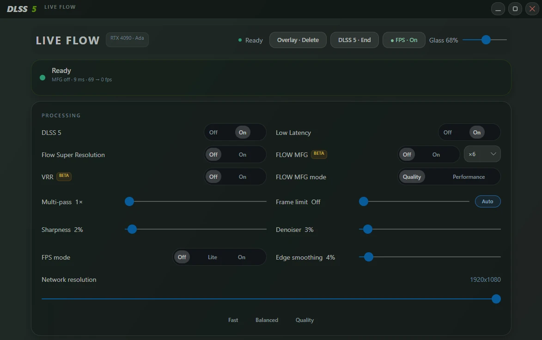Click the Network resolution slider handle
This screenshot has height=340, width=542.
tap(496, 299)
